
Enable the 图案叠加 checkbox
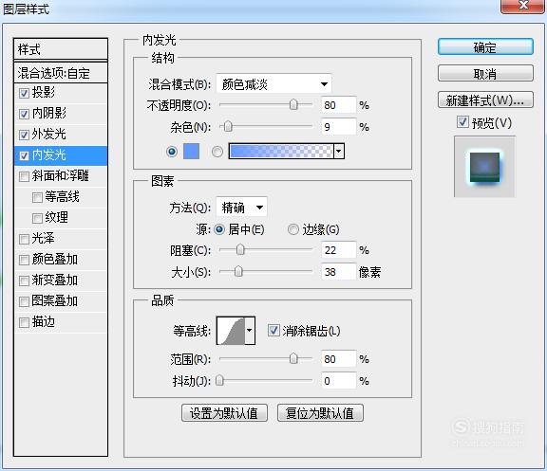24,301
